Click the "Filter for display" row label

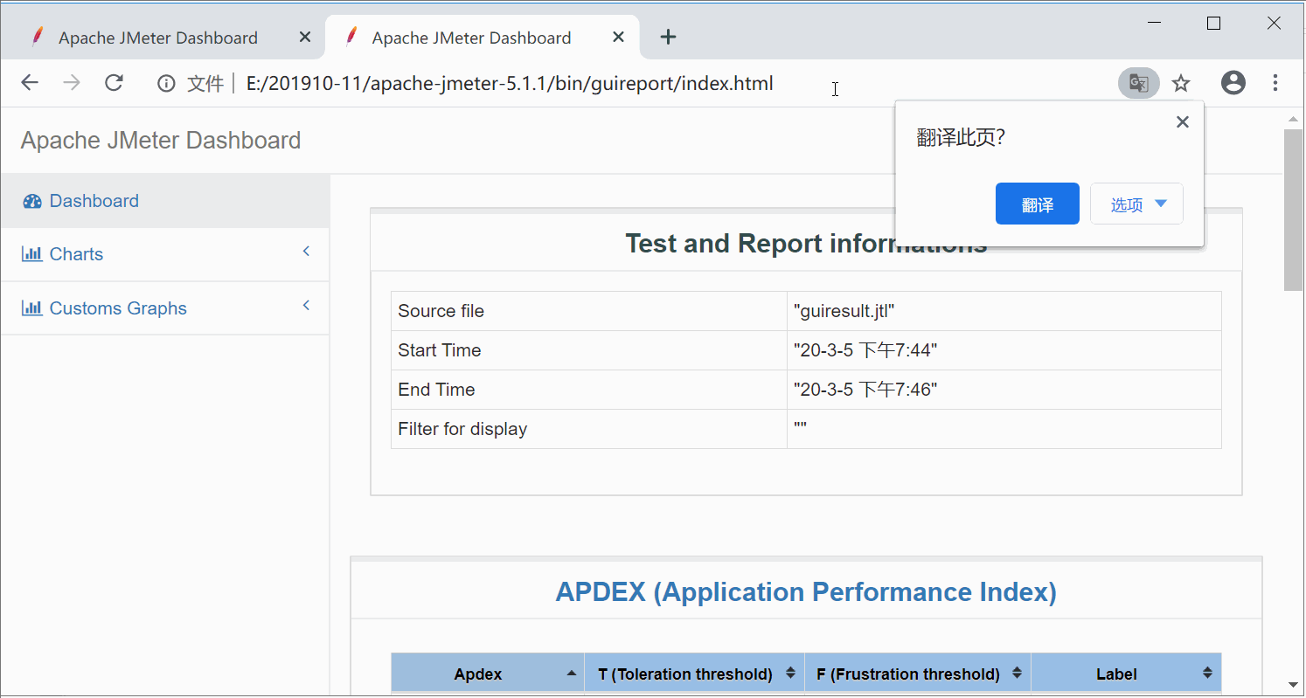pos(462,429)
